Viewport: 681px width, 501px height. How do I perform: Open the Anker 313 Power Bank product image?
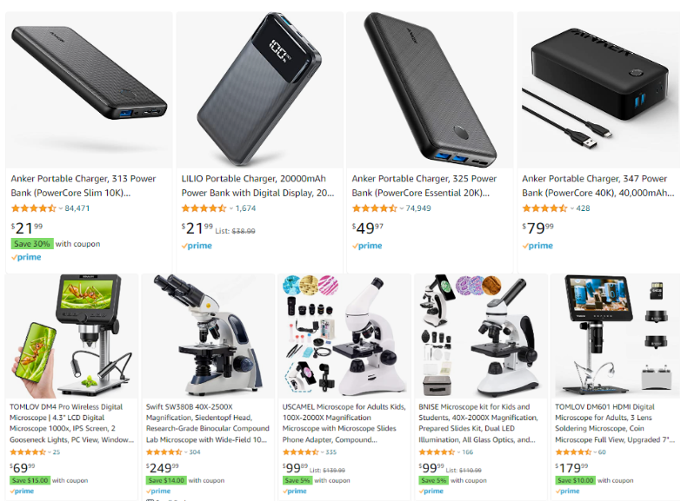click(x=89, y=90)
